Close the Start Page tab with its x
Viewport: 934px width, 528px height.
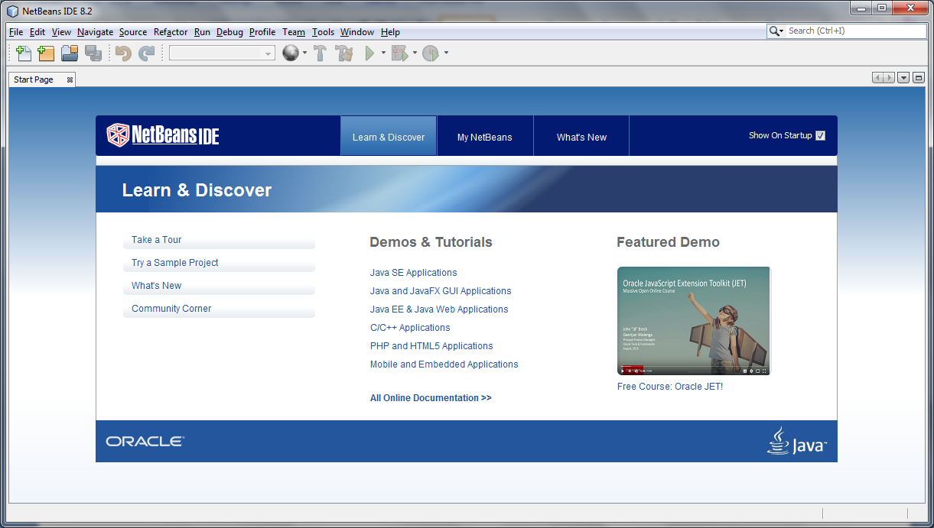coord(70,79)
